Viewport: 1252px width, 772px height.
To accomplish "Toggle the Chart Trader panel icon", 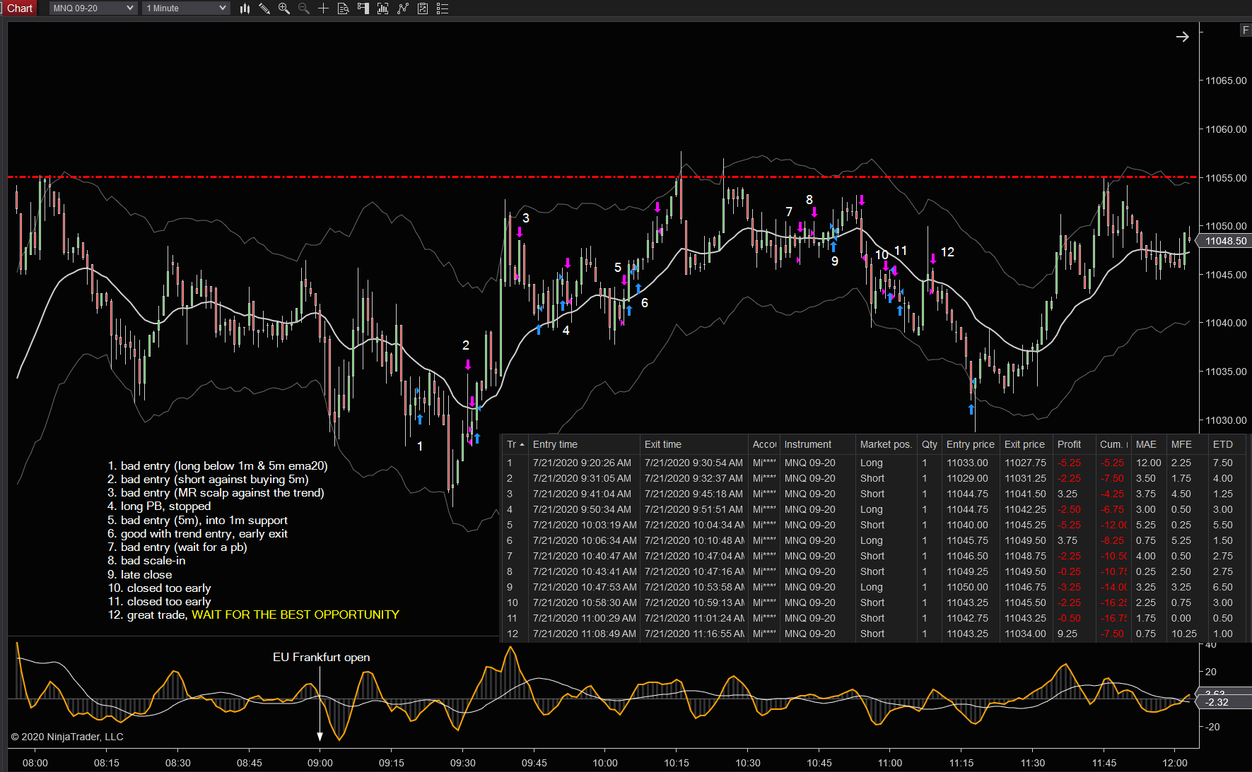I will (x=363, y=8).
